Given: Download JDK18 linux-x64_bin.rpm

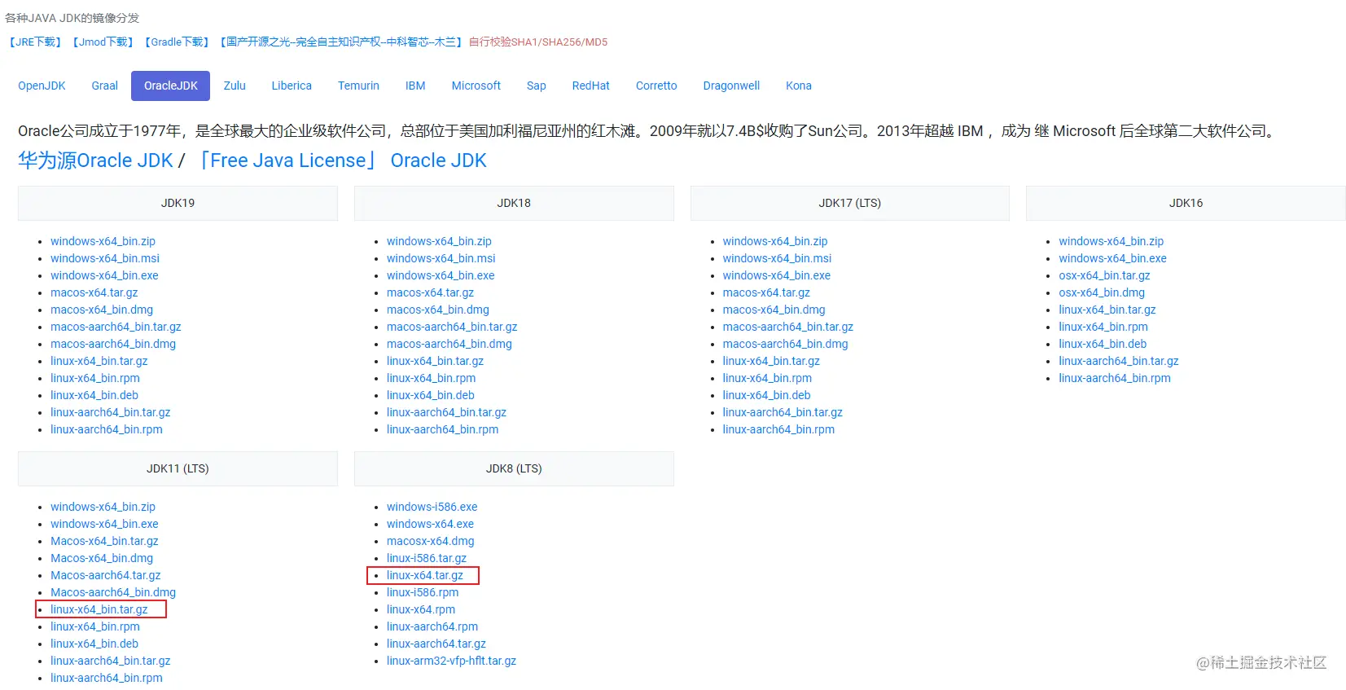Looking at the screenshot, I should [432, 378].
